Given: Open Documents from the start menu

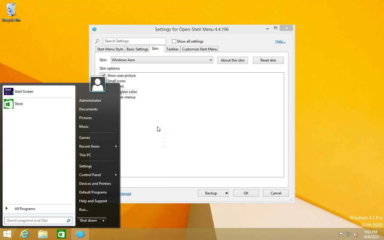Looking at the screenshot, I should pyautogui.click(x=88, y=109).
